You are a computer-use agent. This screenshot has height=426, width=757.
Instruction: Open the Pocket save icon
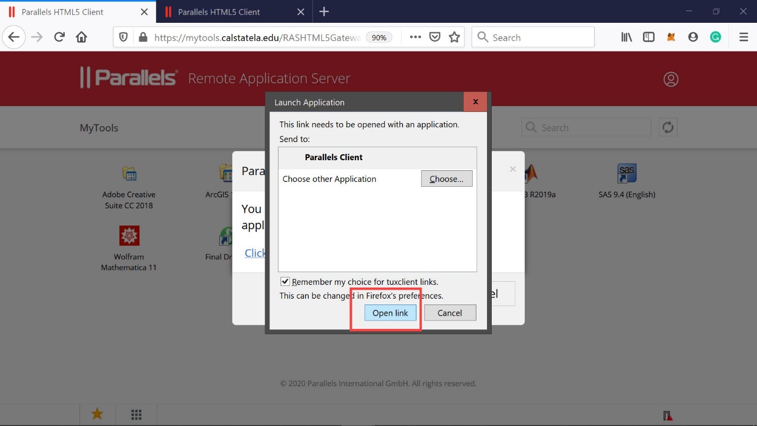point(434,37)
